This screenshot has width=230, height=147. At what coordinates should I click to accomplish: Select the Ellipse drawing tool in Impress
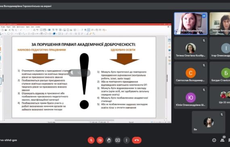12,34
